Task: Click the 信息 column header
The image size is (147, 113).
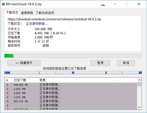Action: point(78,80)
